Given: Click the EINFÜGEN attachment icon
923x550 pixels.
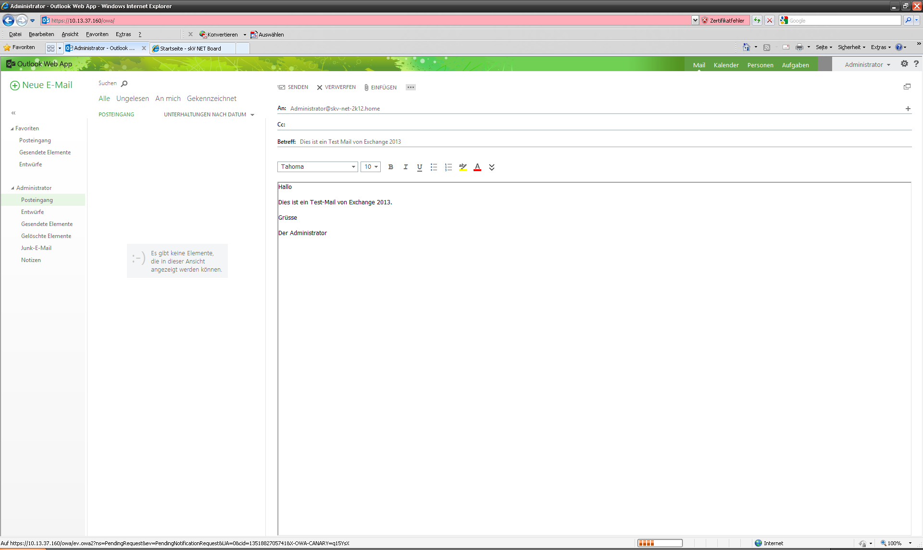Looking at the screenshot, I should [x=366, y=87].
